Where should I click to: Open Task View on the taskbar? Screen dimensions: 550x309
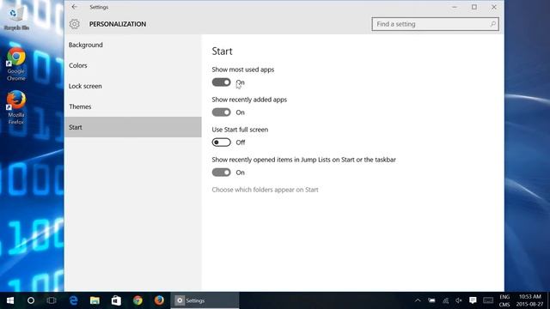(52, 300)
